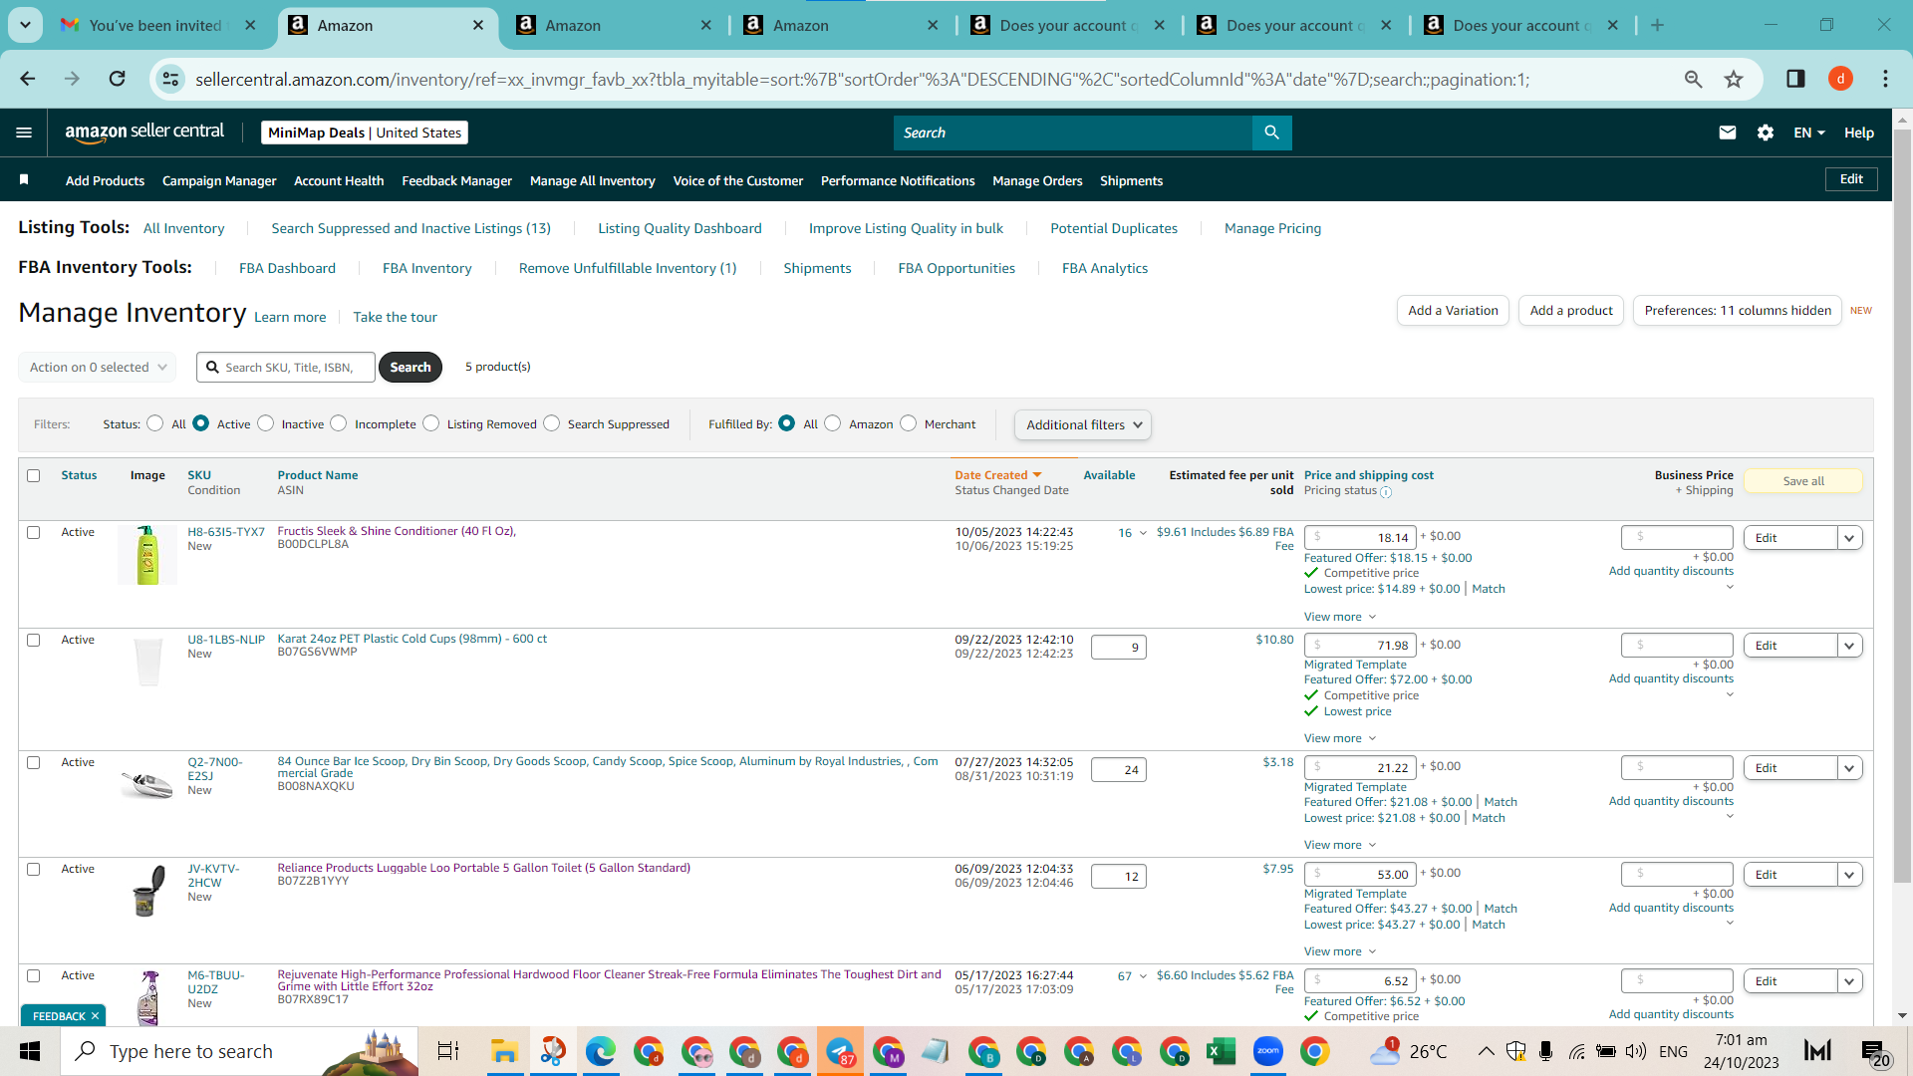1913x1076 pixels.
Task: Open Edit dropdown arrow for Karat Cups row
Action: coord(1850,646)
